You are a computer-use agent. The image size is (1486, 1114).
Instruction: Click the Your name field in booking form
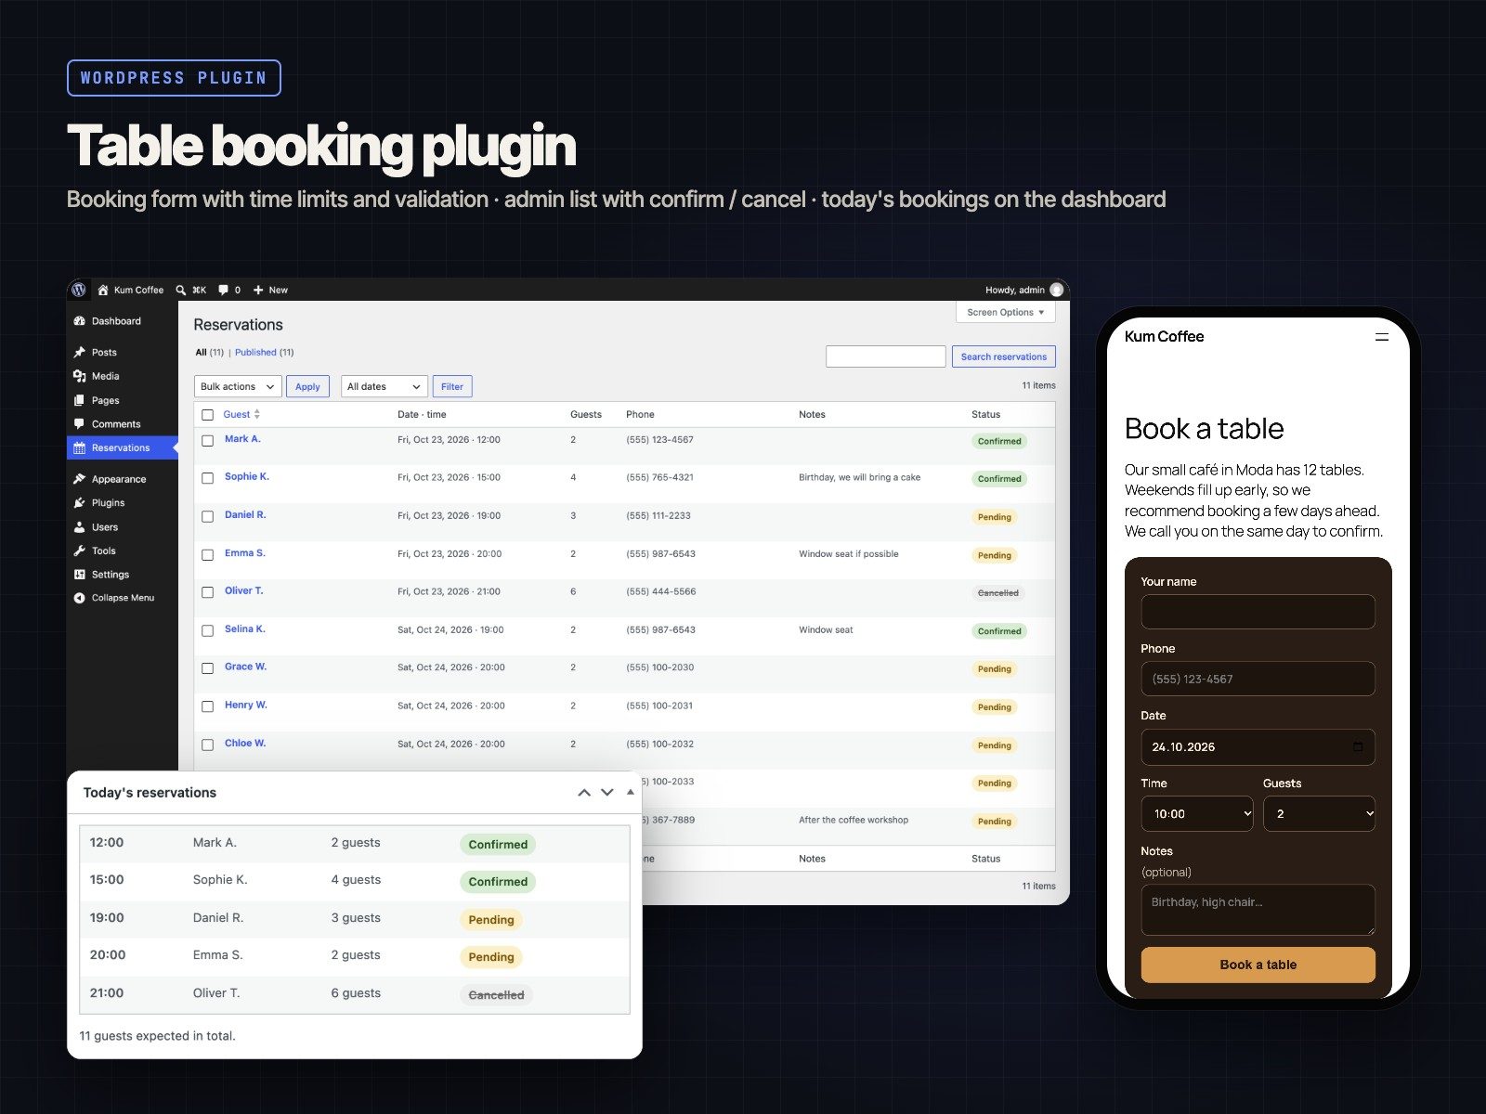click(x=1258, y=612)
